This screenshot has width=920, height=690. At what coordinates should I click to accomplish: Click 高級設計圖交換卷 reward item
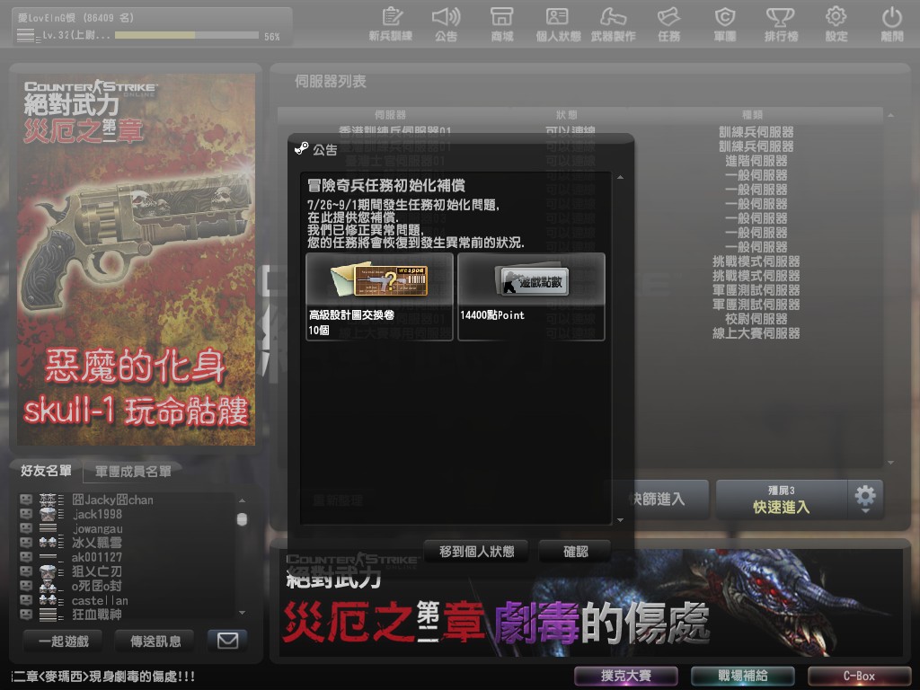tap(380, 296)
